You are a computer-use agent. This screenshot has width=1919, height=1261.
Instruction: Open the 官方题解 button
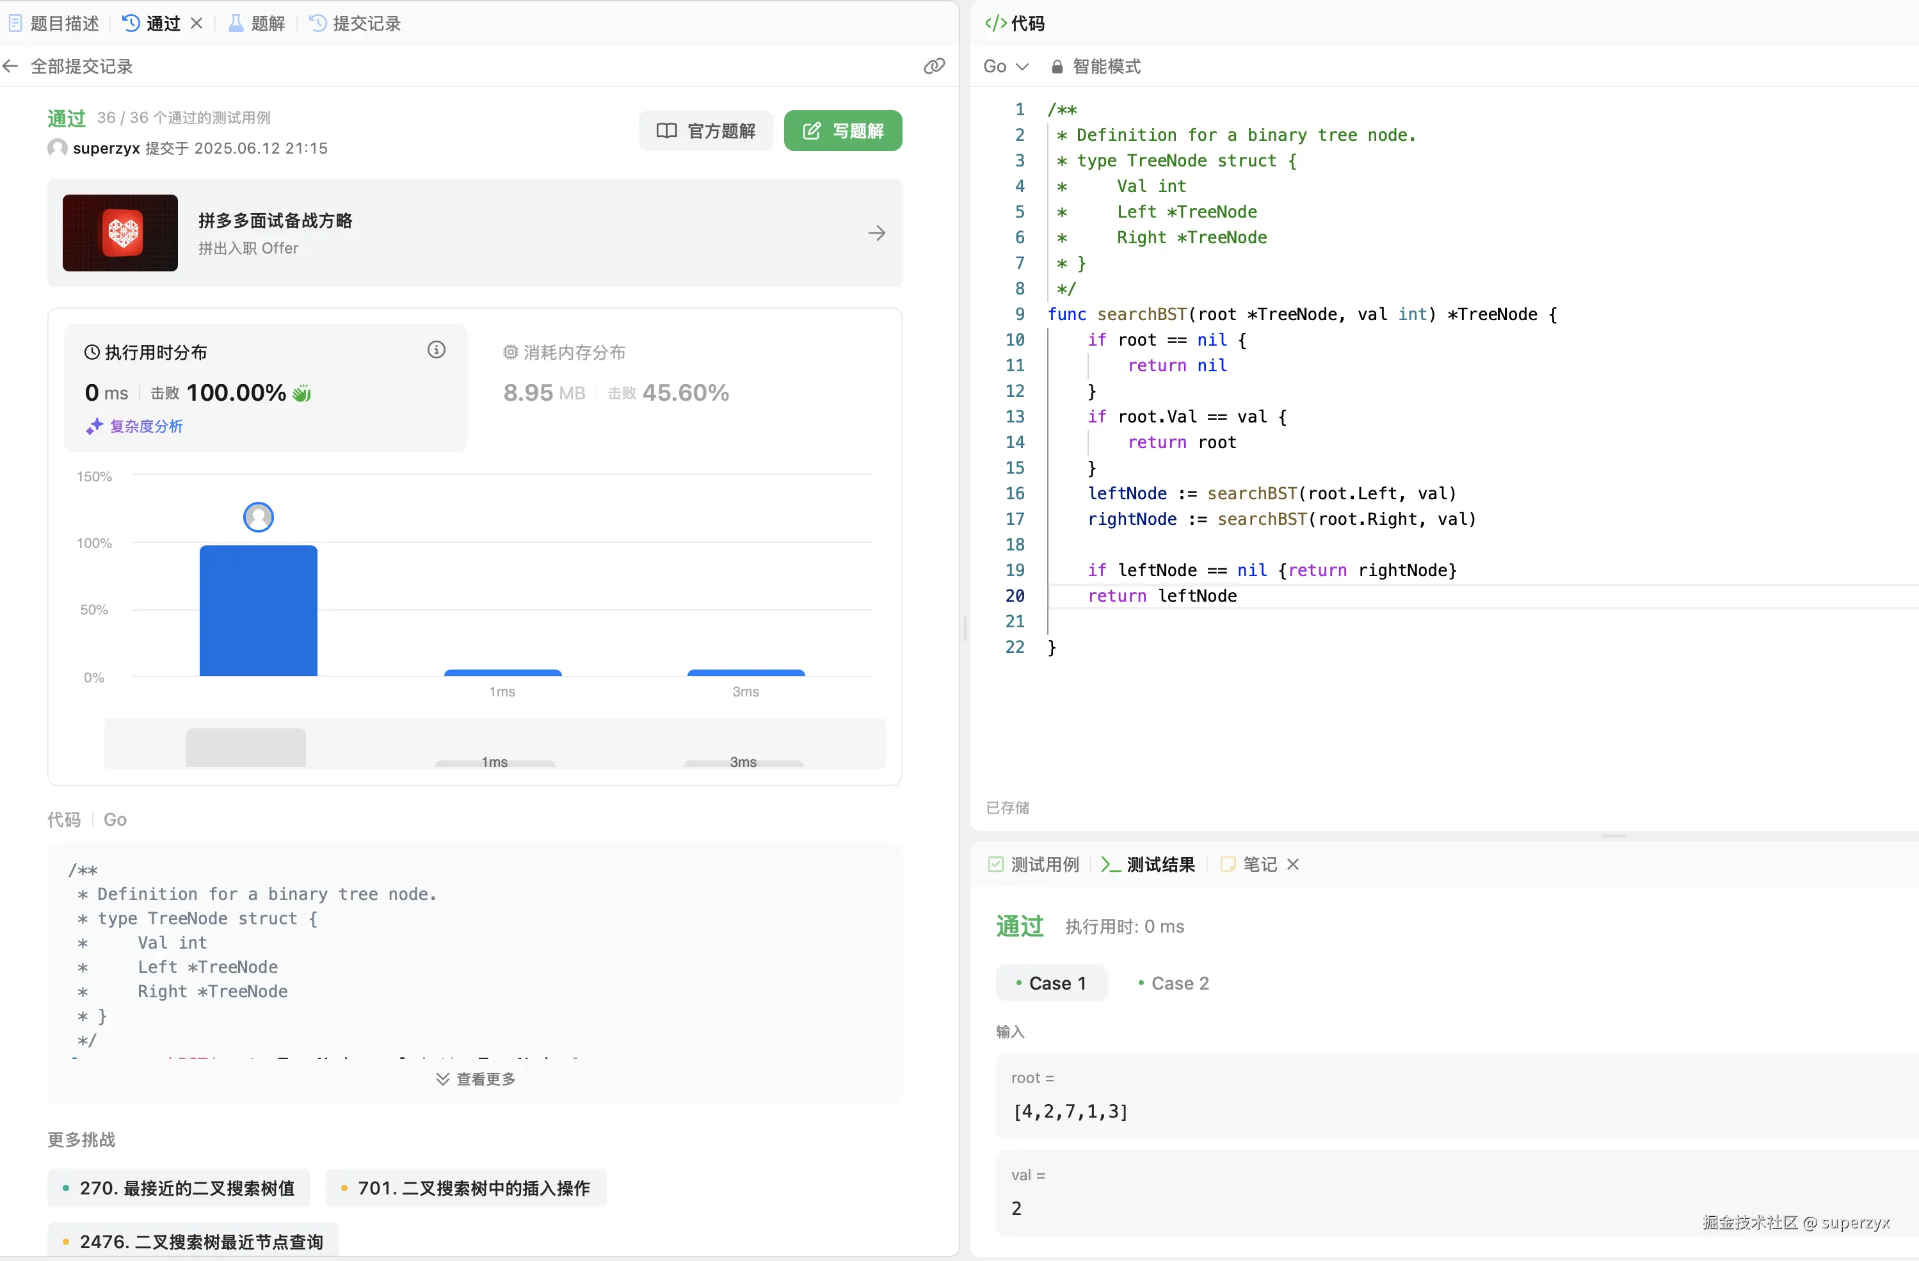[x=705, y=131]
